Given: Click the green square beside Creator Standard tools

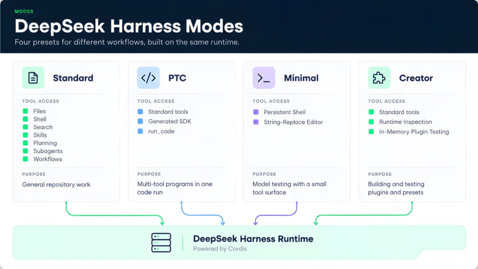Looking at the screenshot, I should coord(371,112).
